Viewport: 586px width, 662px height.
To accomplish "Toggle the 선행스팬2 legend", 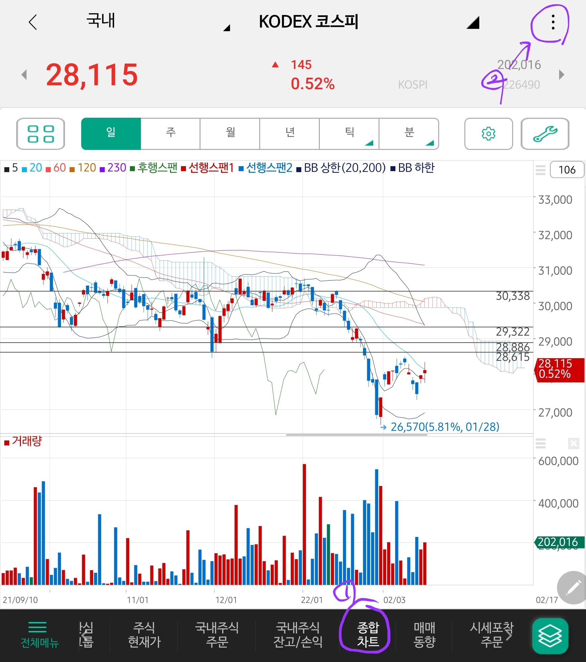I will (x=265, y=168).
